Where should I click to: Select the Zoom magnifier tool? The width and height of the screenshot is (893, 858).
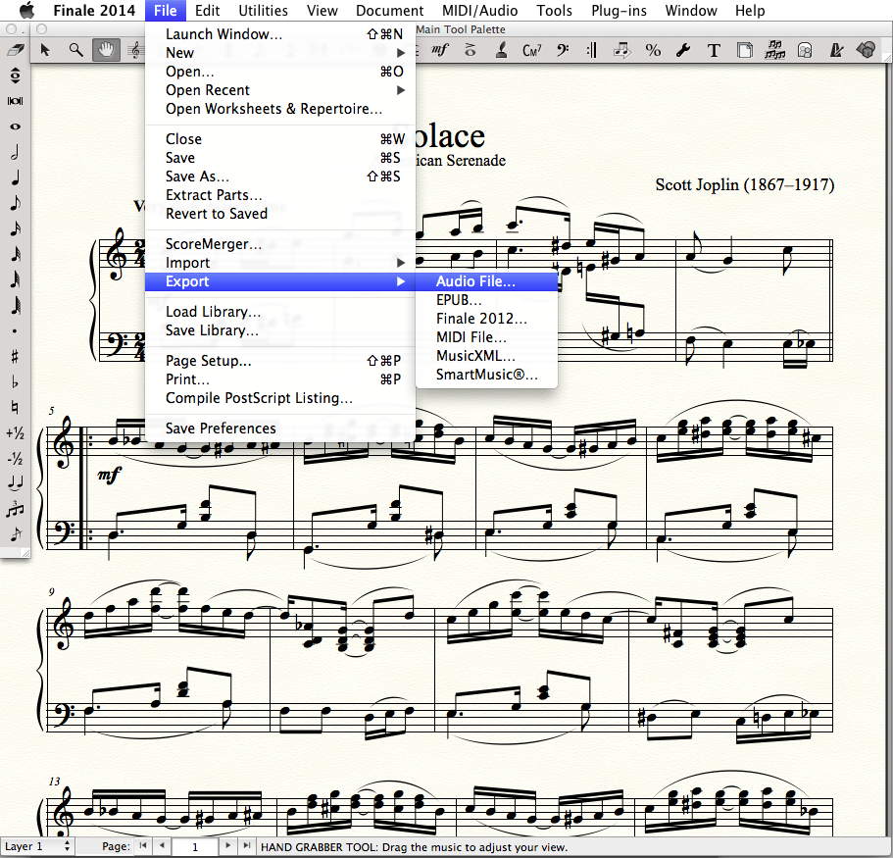75,50
